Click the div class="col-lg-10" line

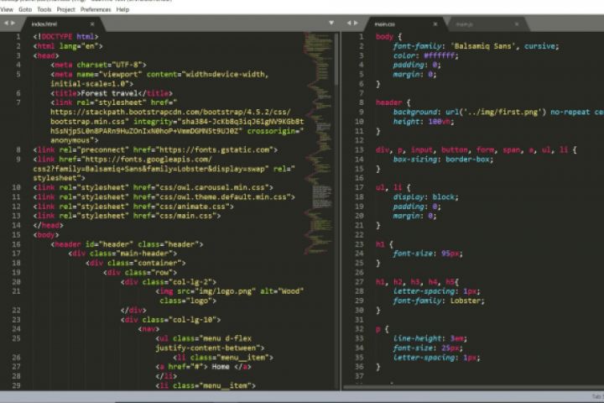click(170, 320)
